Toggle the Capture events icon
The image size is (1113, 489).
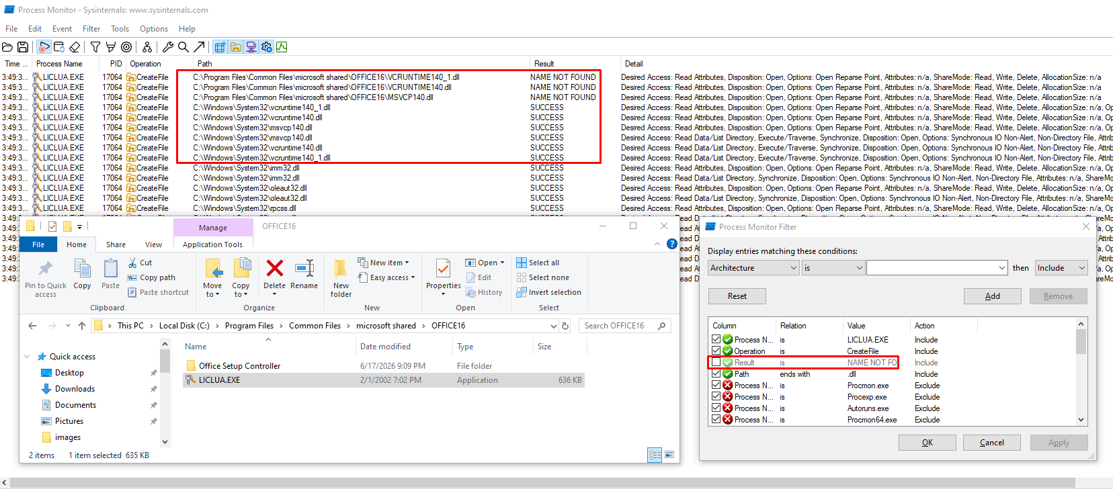[44, 47]
